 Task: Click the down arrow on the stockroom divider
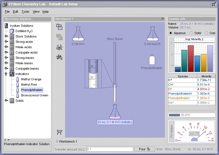pos(9,140)
